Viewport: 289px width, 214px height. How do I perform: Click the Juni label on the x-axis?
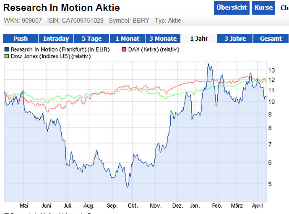click(x=46, y=206)
